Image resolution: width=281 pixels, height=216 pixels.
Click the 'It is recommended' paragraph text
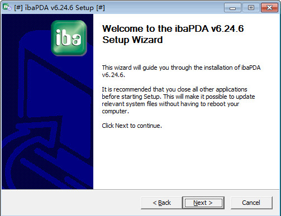click(x=178, y=100)
